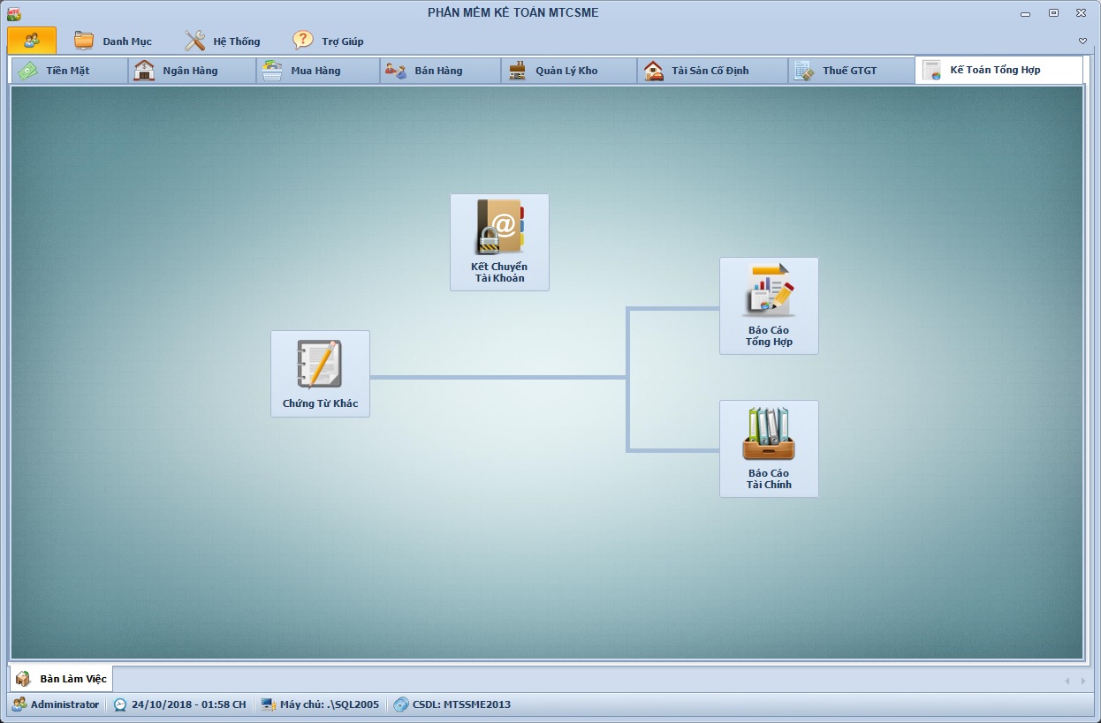1101x723 pixels.
Task: Open Báo Cáo Tài Chính binder icon
Action: (769, 448)
